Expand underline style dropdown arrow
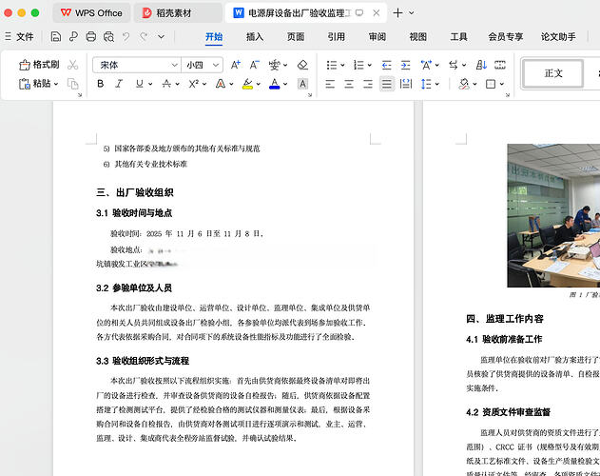 tap(150, 84)
